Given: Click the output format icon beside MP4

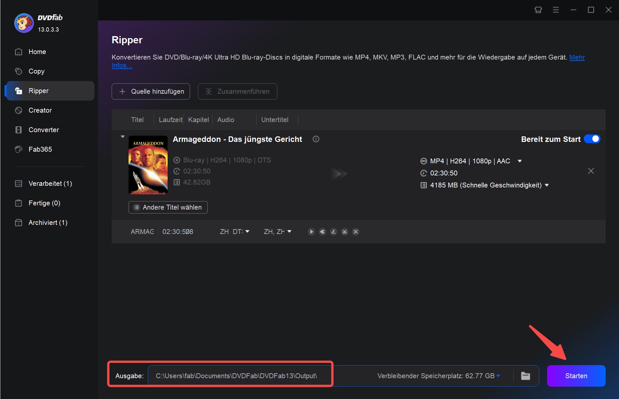Looking at the screenshot, I should point(424,161).
